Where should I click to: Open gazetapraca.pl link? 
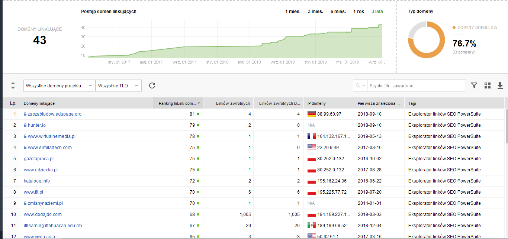39,159
